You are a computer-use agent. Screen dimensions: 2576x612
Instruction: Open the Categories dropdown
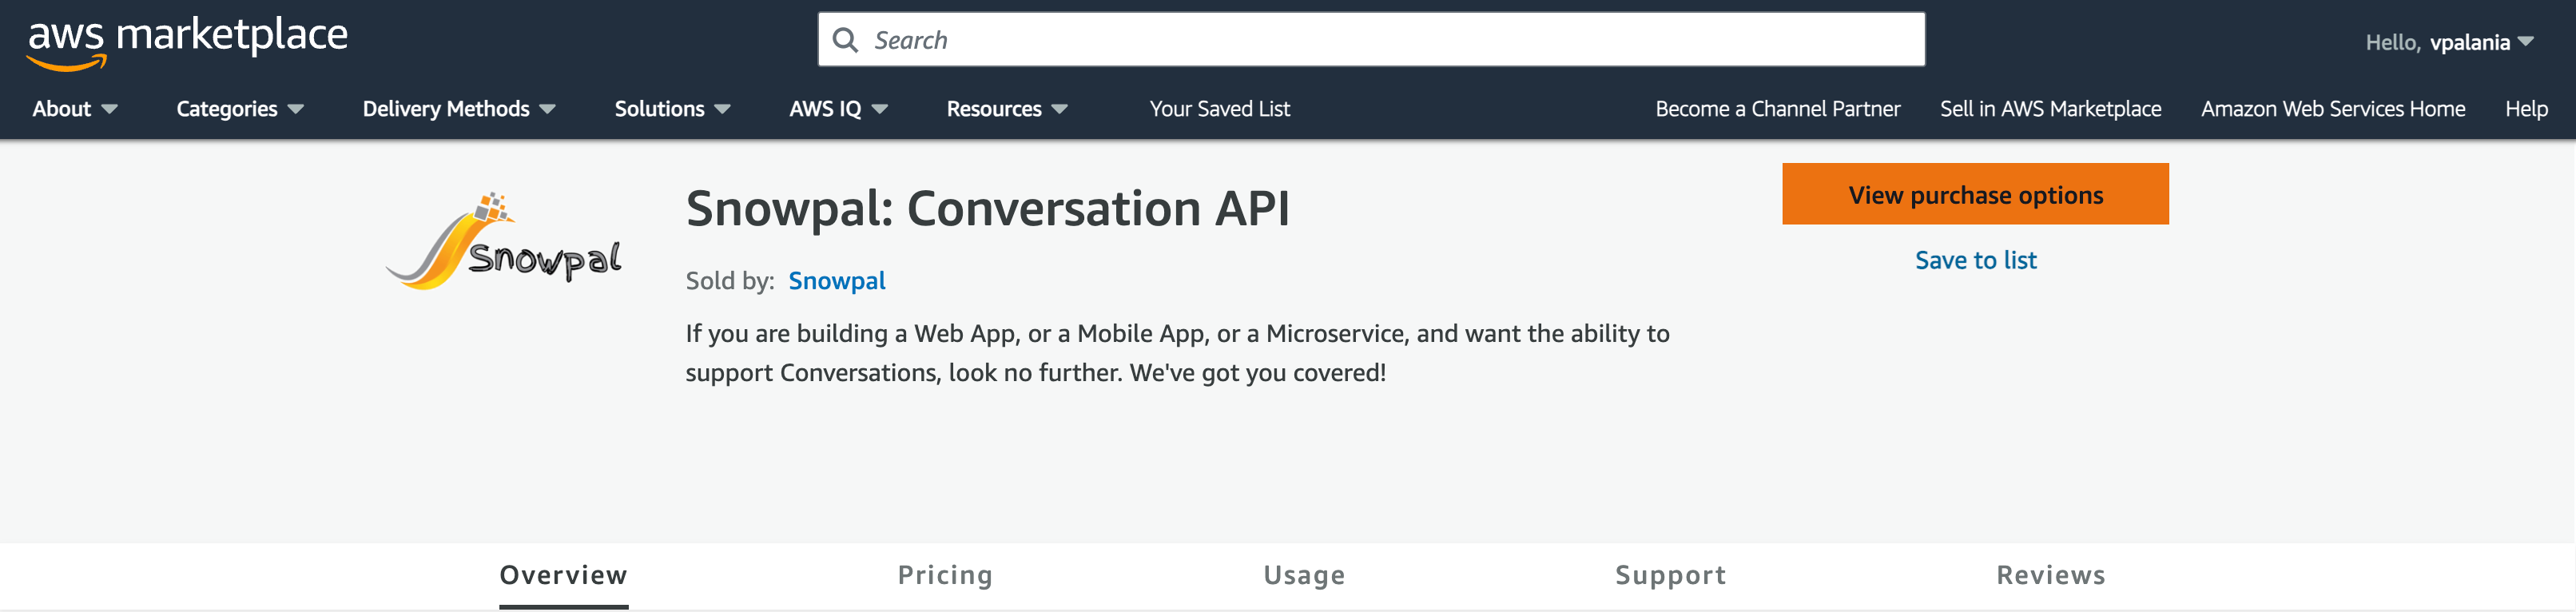coord(240,109)
